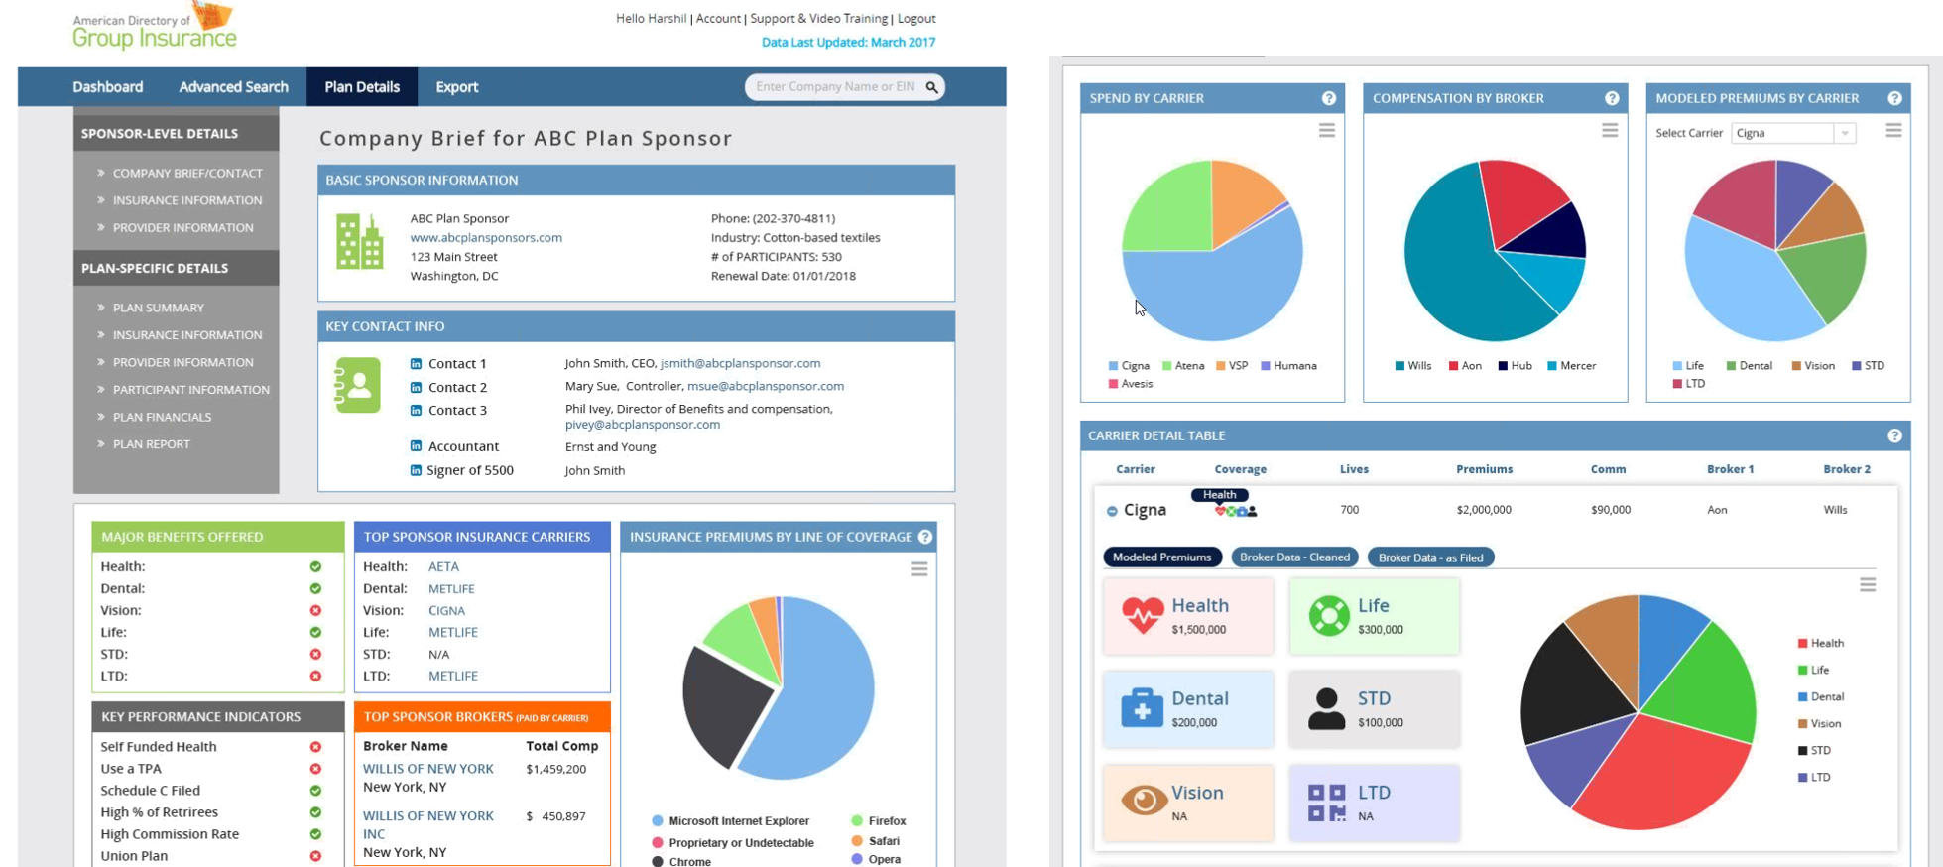Toggle LTD benefit offered cross mark
Viewport: 1943px width, 867px height.
pyautogui.click(x=315, y=676)
